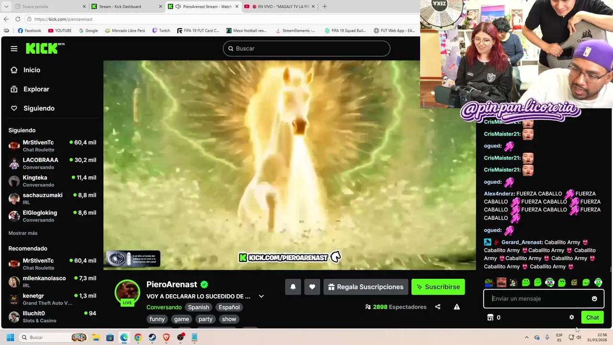This screenshot has height=345, width=613.
Task: Expand the stream title chevron
Action: (261, 296)
